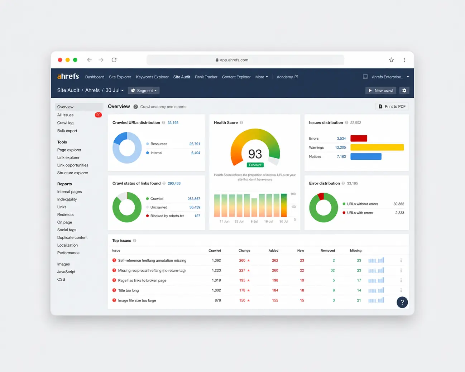
Task: Open Keywords Explorer in top navigation
Action: coord(152,77)
